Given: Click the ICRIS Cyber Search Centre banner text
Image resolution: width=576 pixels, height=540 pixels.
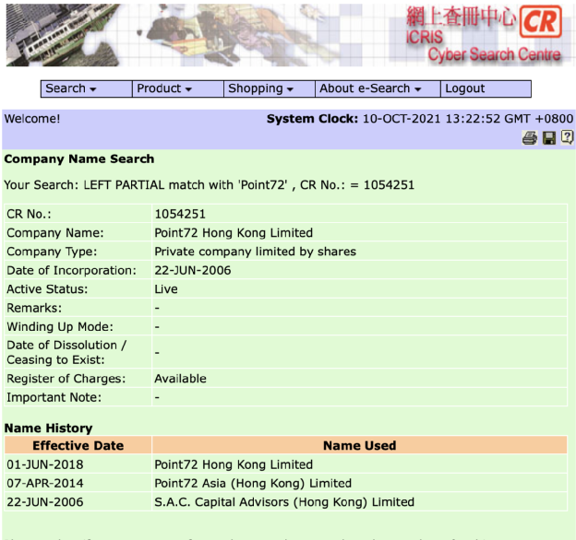Looking at the screenshot, I should (483, 46).
